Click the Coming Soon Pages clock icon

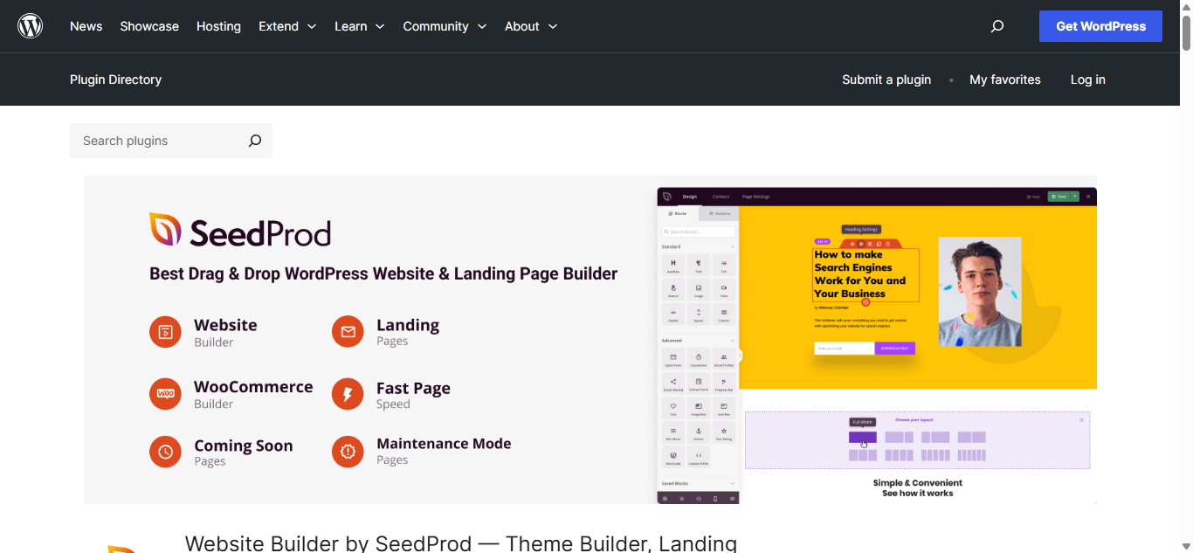[x=165, y=452]
